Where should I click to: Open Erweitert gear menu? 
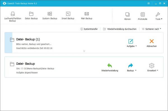click(153, 68)
